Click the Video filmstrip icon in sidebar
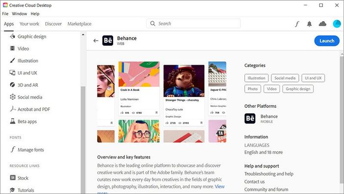The image size is (344, 194). [x=12, y=48]
